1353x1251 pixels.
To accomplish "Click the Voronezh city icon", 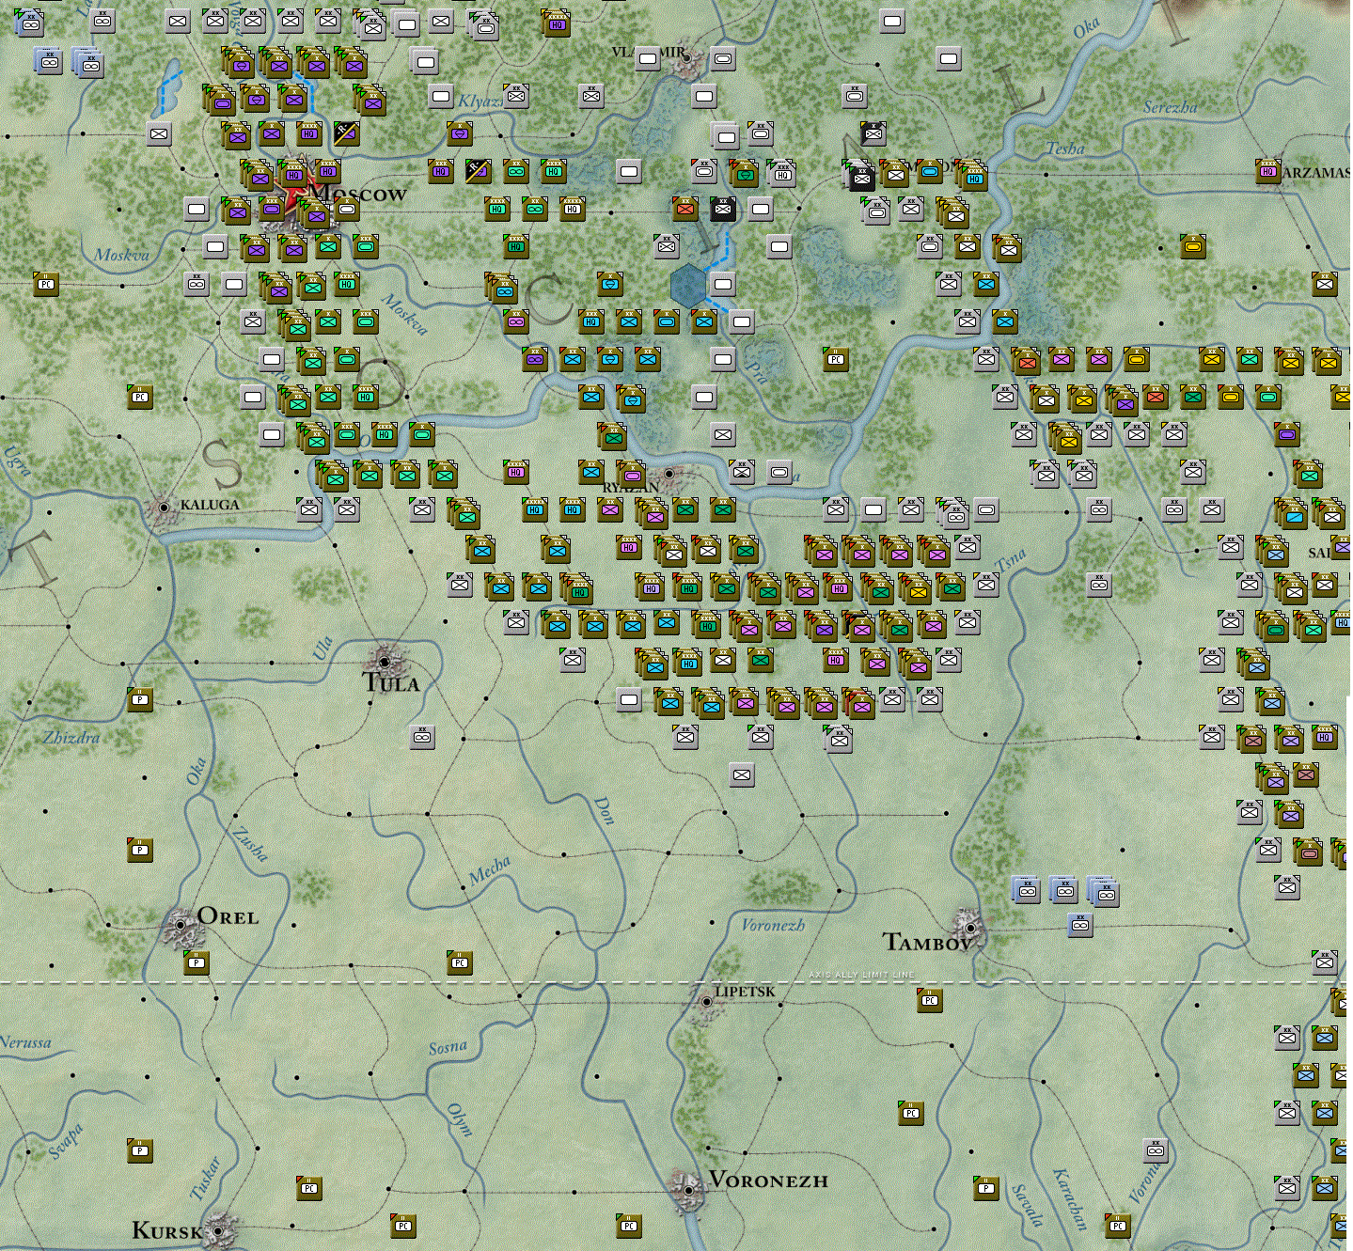I will [688, 1189].
